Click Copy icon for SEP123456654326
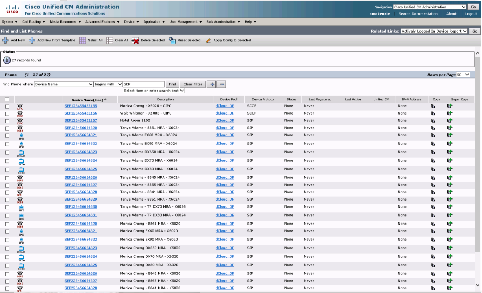This screenshot has width=482, height=293. (x=433, y=178)
